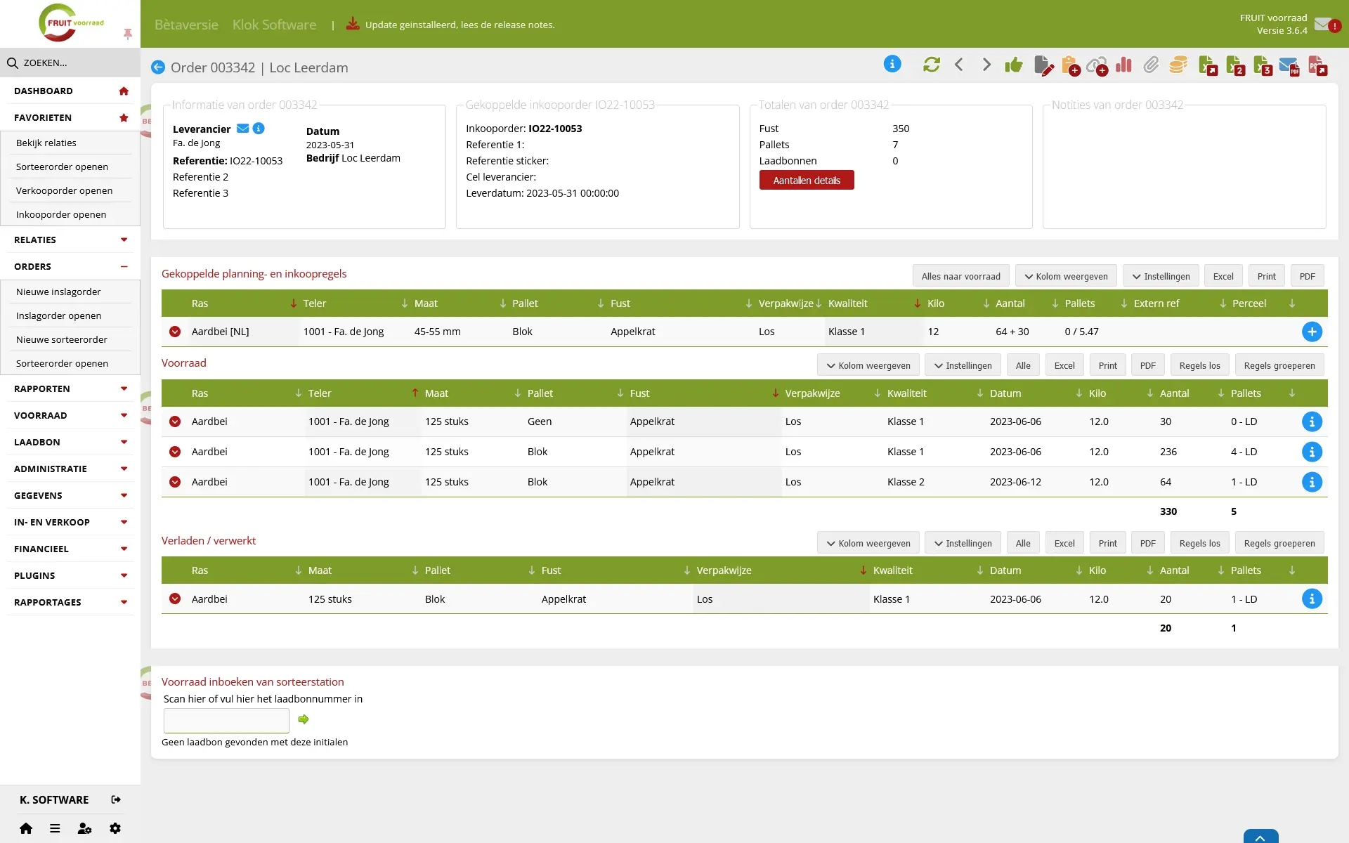Open the hamburger menu icon at bottom
The height and width of the screenshot is (843, 1349).
pyautogui.click(x=55, y=828)
